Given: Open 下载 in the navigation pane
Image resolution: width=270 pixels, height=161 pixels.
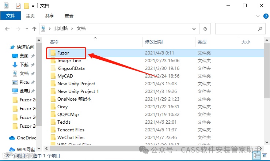Looking at the screenshot, I should click(24, 65).
